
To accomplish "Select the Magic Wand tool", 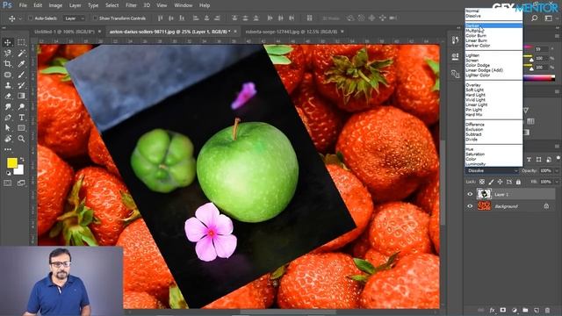I will click(21, 54).
